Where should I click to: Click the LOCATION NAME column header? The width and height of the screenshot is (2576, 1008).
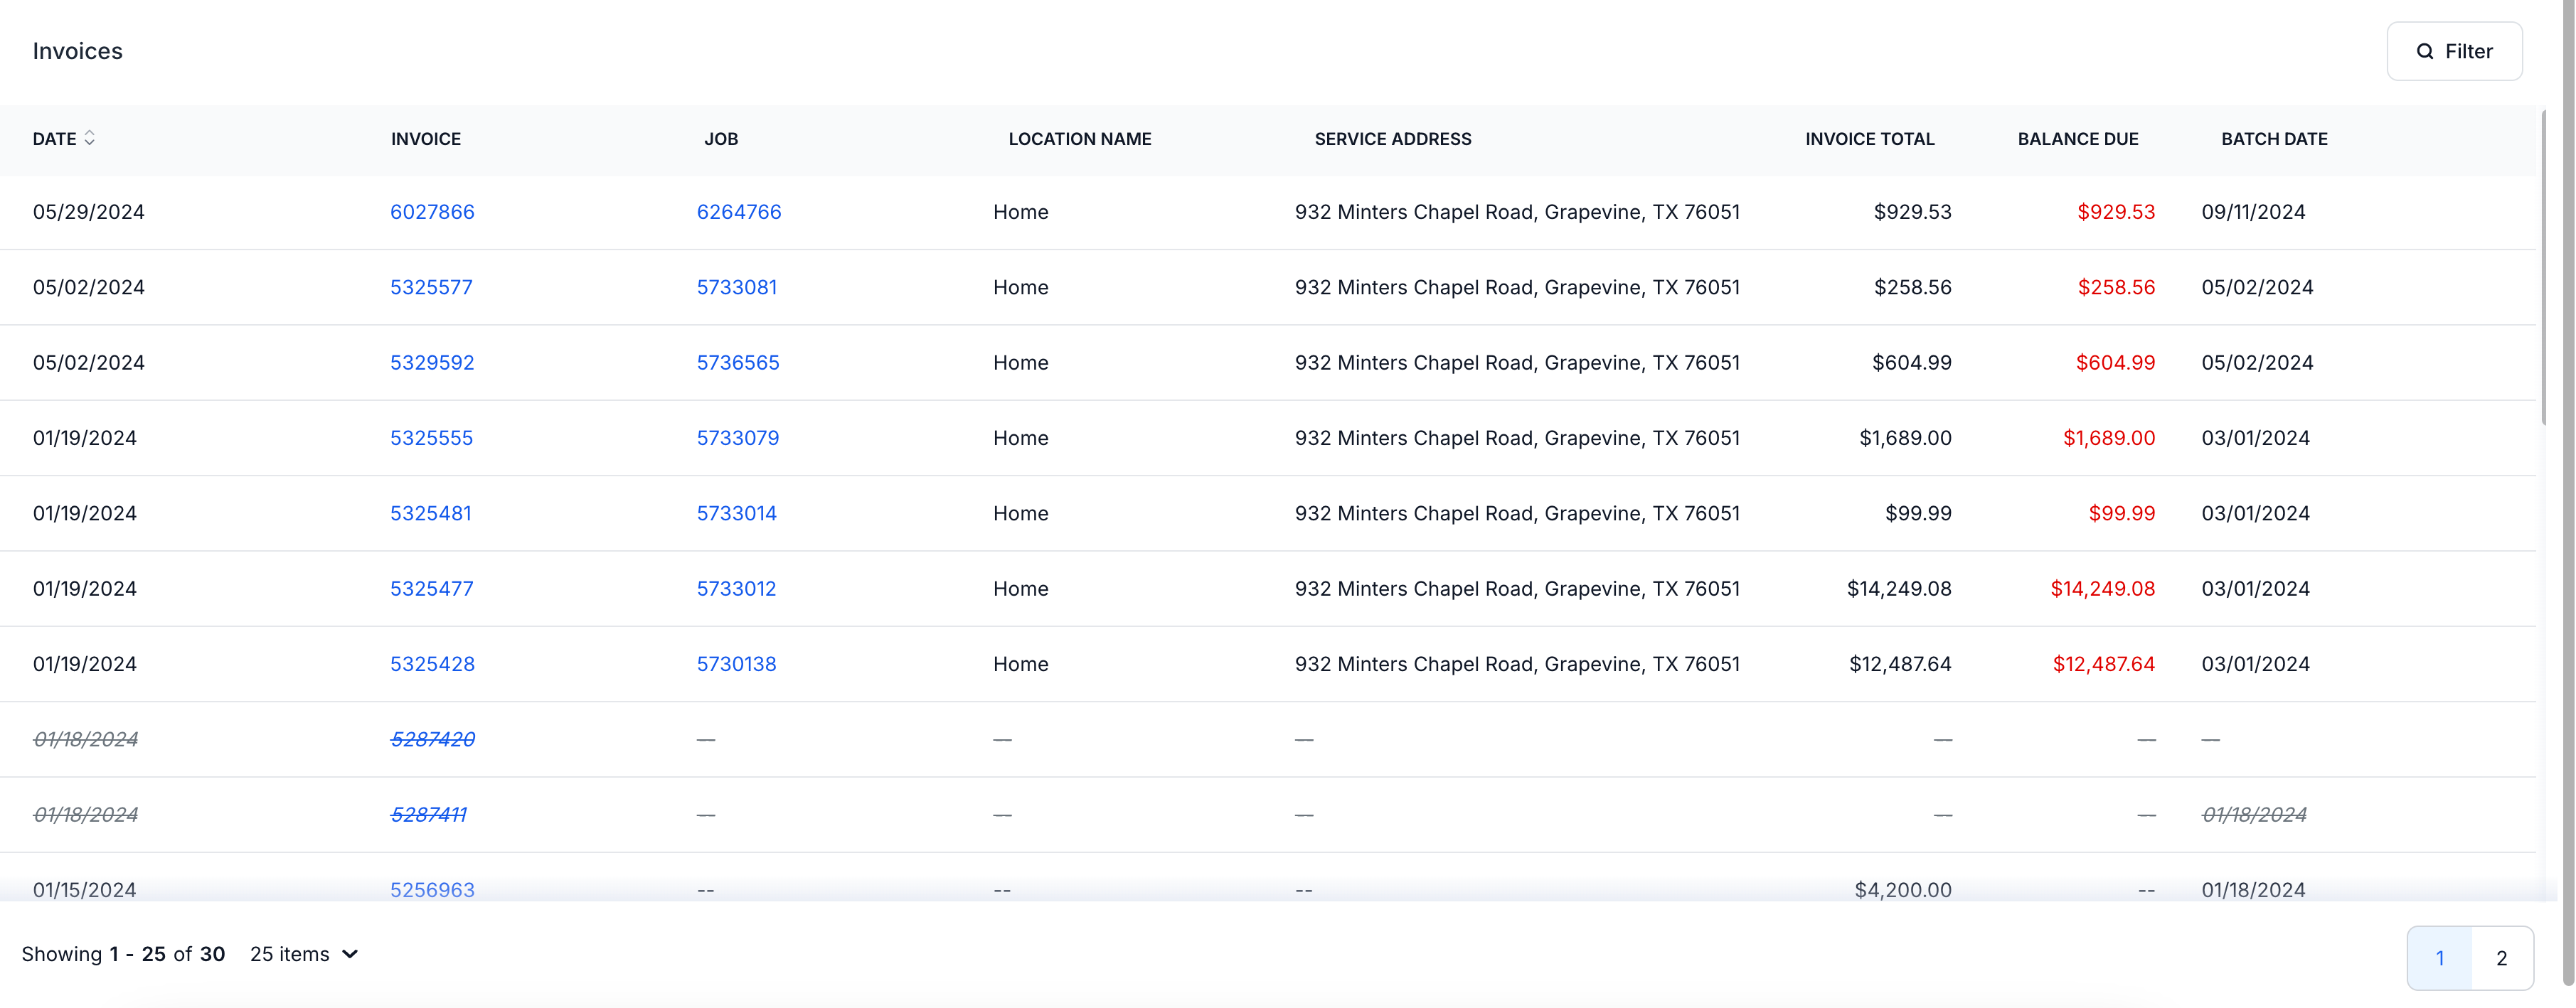click(x=1080, y=139)
